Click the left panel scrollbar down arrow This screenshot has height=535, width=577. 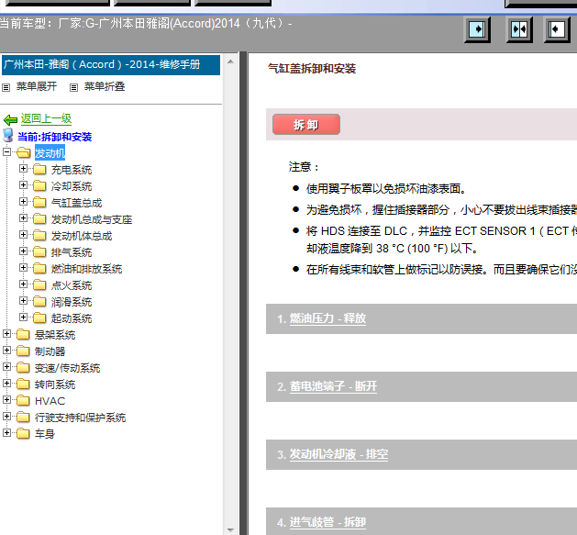pos(231,529)
